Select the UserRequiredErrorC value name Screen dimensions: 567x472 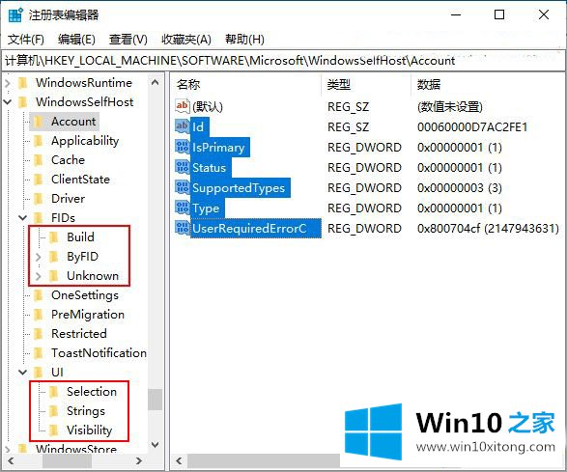coord(256,229)
